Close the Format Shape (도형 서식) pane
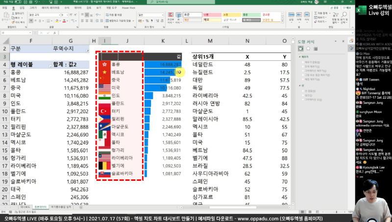 [343, 41]
